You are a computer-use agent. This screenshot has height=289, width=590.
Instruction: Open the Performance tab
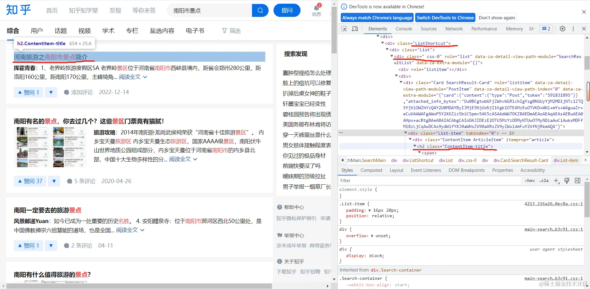coord(484,29)
